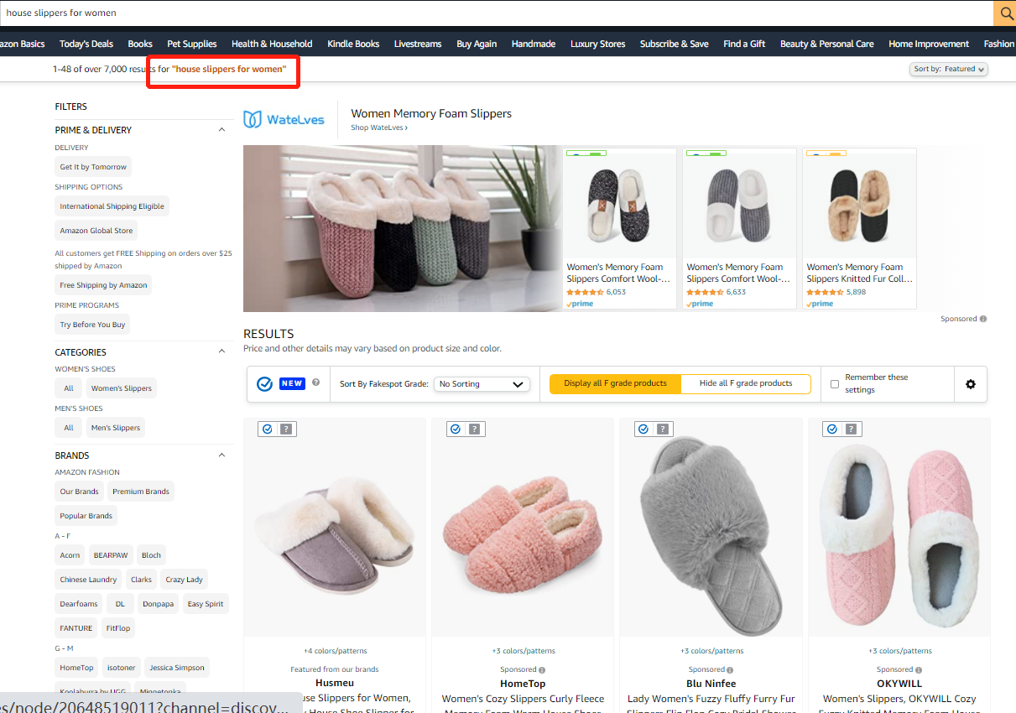
Task: Click Fakespot grade badge on HomeTop slipper card
Action: pyautogui.click(x=465, y=429)
